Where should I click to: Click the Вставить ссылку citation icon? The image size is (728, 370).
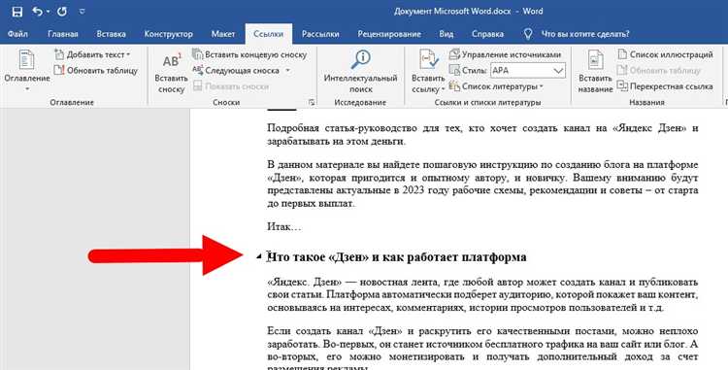pyautogui.click(x=428, y=60)
